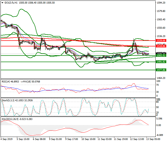167x142 pixels.
Task: Click the GOLD.fs,H1 chart title text
Action: (11, 3)
